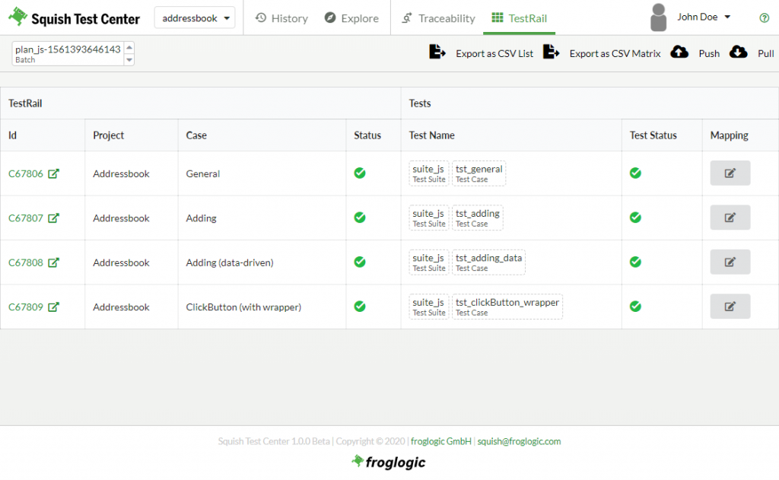This screenshot has width=779, height=480.
Task: Open the John Doe user menu
Action: click(703, 17)
